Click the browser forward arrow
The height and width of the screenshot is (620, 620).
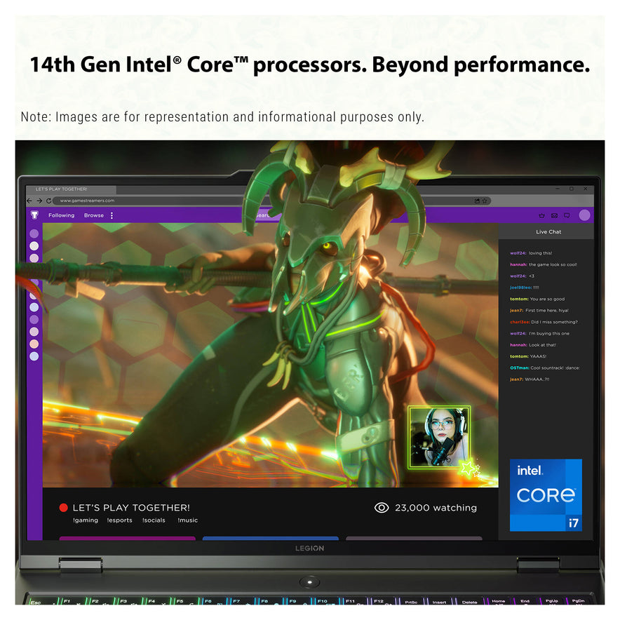[x=39, y=201]
